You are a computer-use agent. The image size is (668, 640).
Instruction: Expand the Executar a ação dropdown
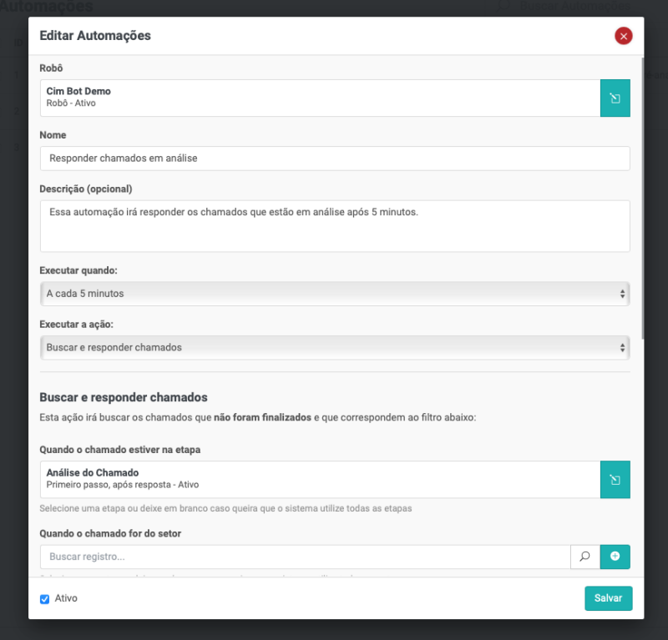coord(334,347)
